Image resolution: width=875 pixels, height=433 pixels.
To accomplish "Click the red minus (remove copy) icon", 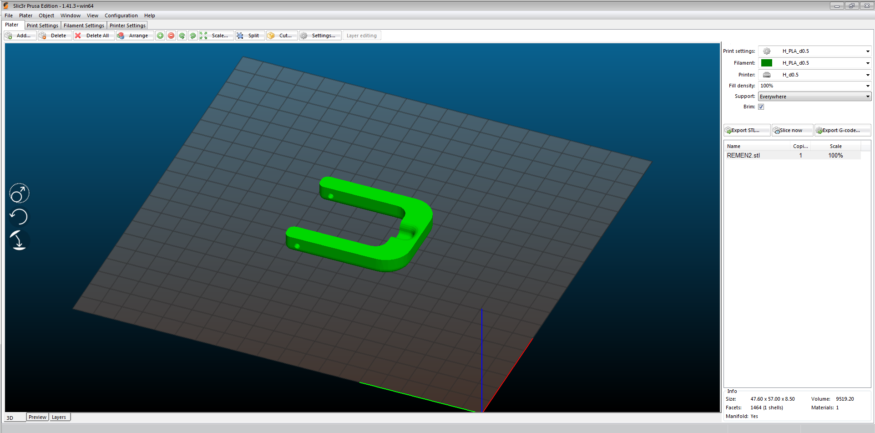I will [x=171, y=36].
